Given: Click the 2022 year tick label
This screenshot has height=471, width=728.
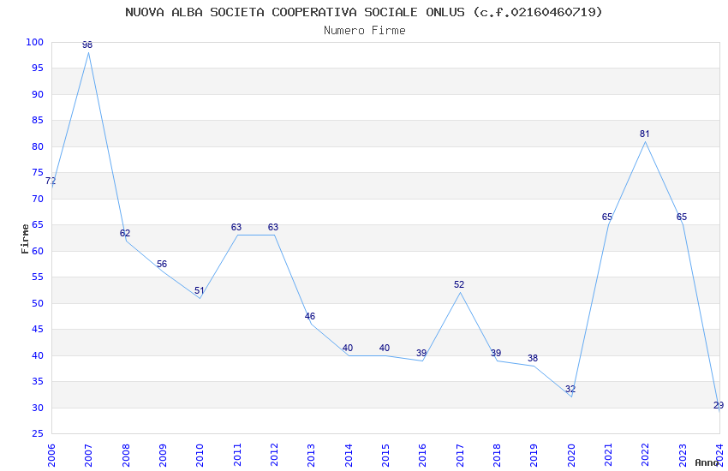Looking at the screenshot, I should tap(646, 455).
